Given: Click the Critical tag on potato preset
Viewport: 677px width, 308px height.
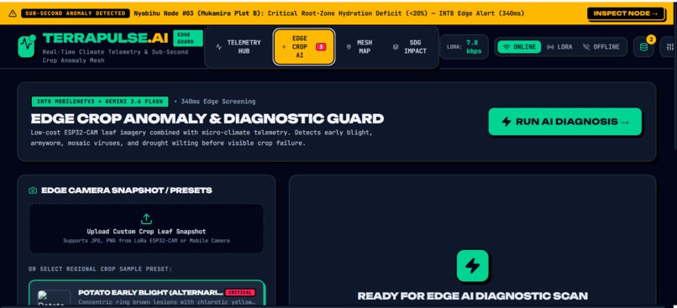Looking at the screenshot, I should tap(240, 292).
